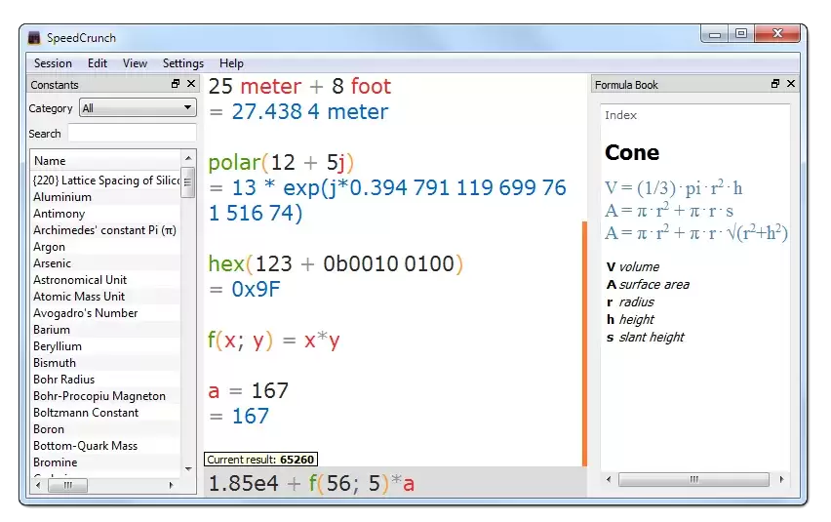
Task: Close the Formula Book panel
Action: coord(791,84)
